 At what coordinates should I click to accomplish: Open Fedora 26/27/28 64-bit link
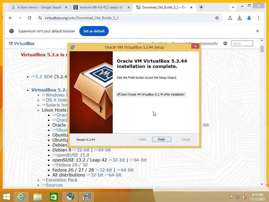(127, 170)
